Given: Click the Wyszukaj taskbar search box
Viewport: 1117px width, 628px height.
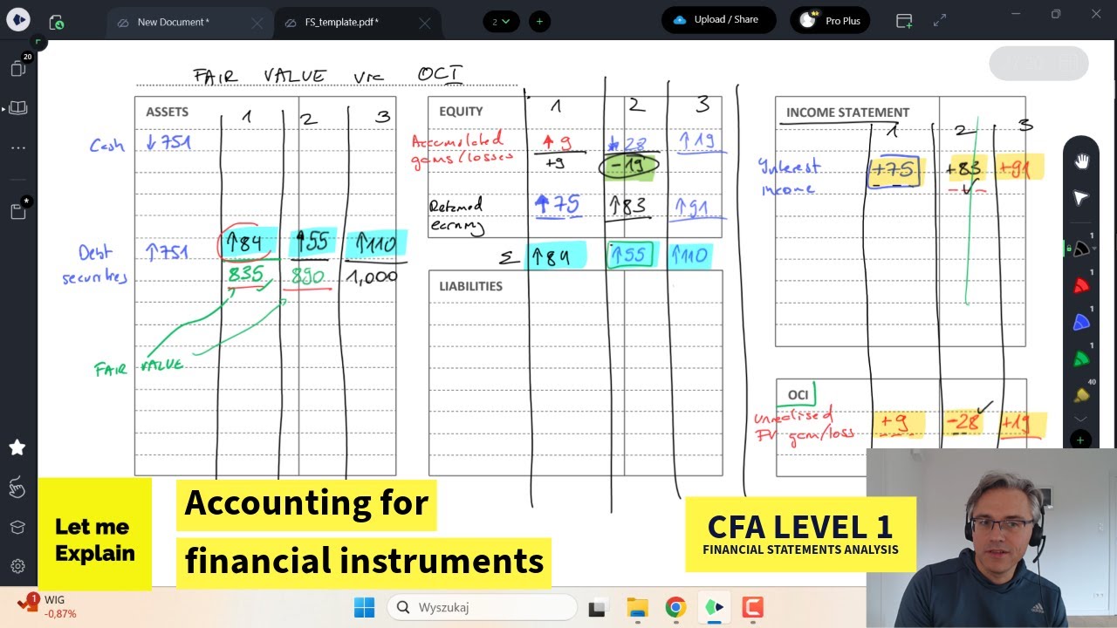Looking at the screenshot, I should point(482,607).
